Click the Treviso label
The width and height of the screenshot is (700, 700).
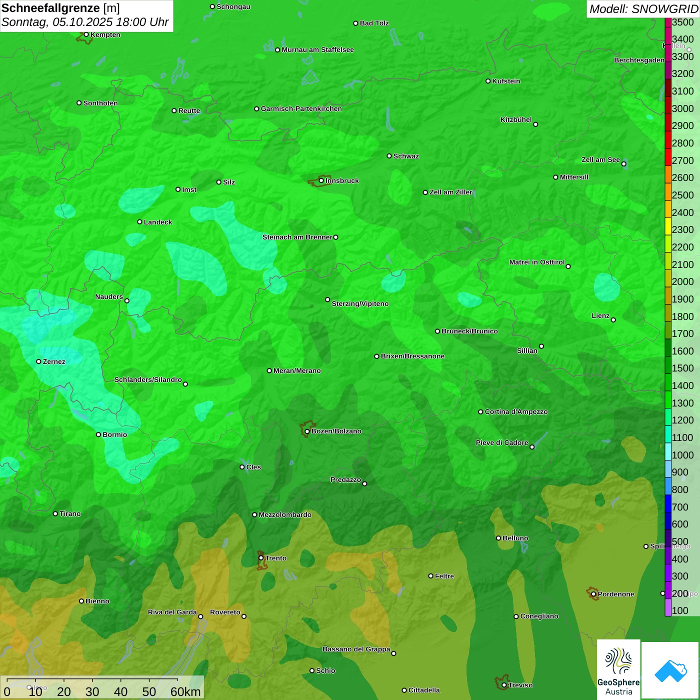click(x=520, y=685)
